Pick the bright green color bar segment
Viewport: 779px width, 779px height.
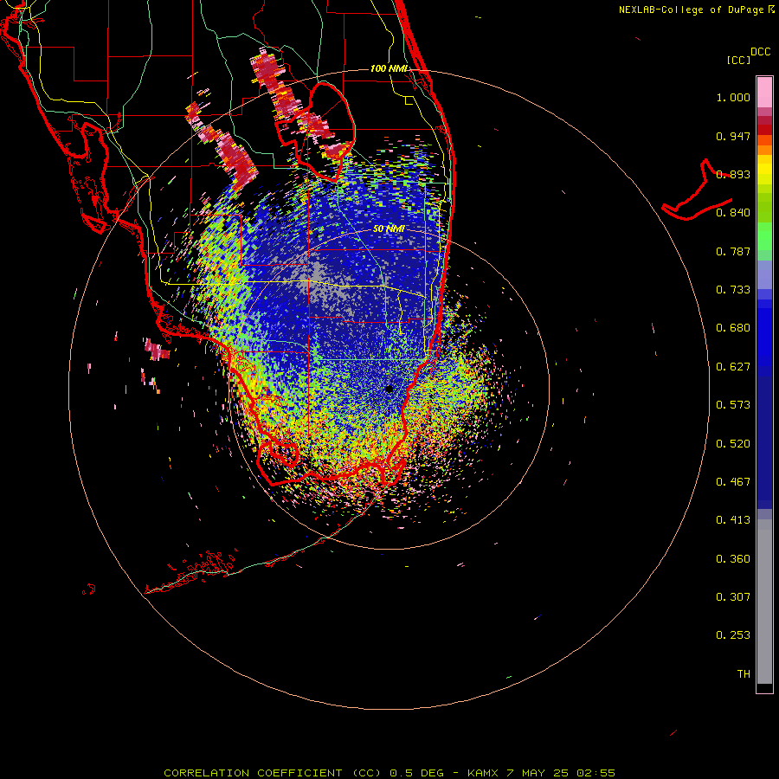[x=764, y=236]
